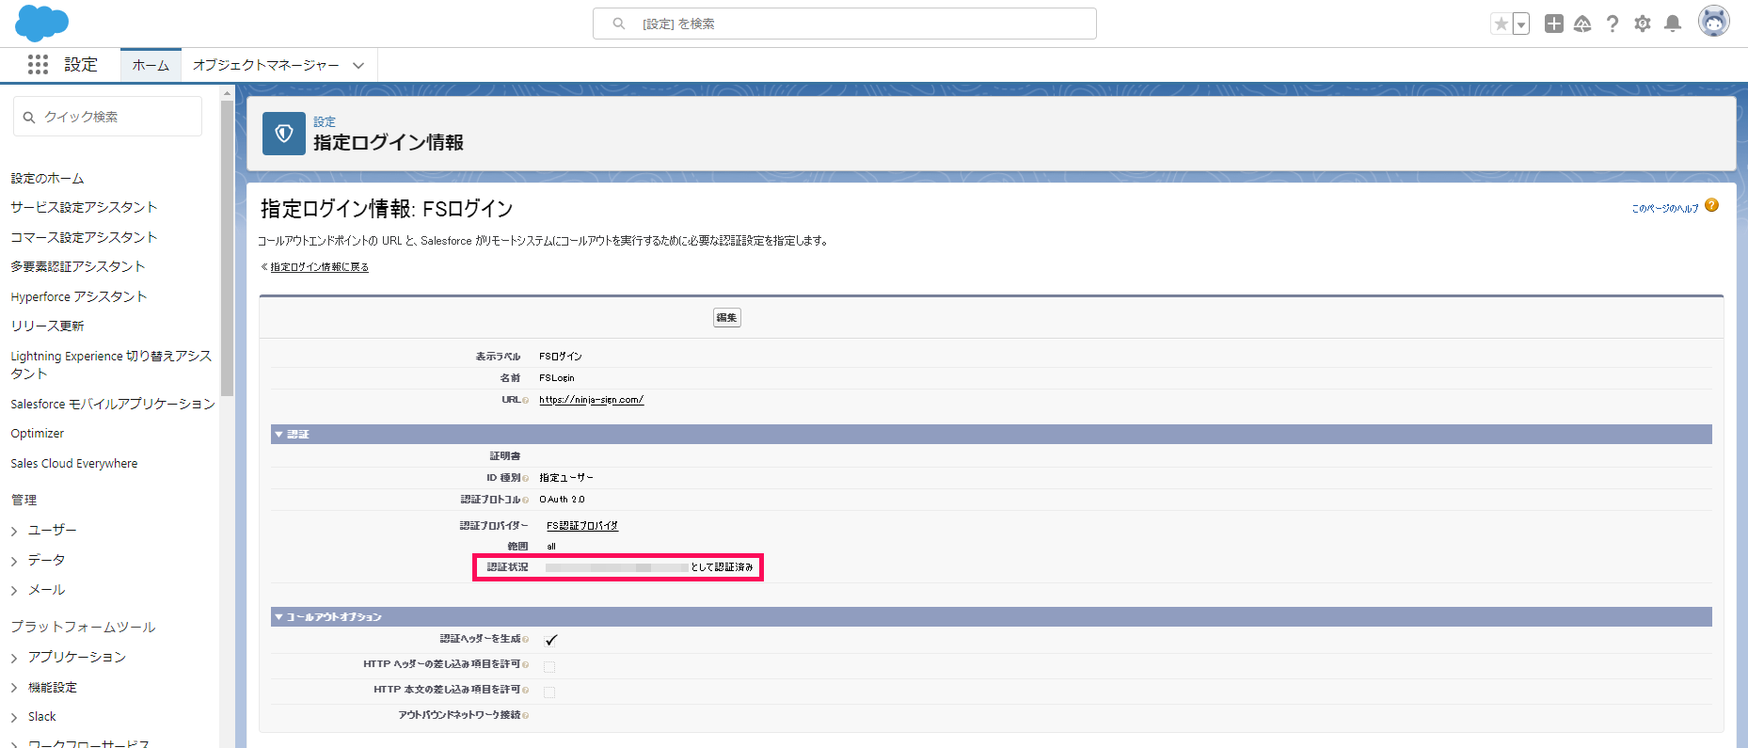Image resolution: width=1748 pixels, height=748 pixels.
Task: Click the クイック検索 input field
Action: click(107, 117)
